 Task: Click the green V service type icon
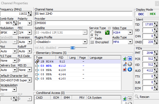(107, 33)
